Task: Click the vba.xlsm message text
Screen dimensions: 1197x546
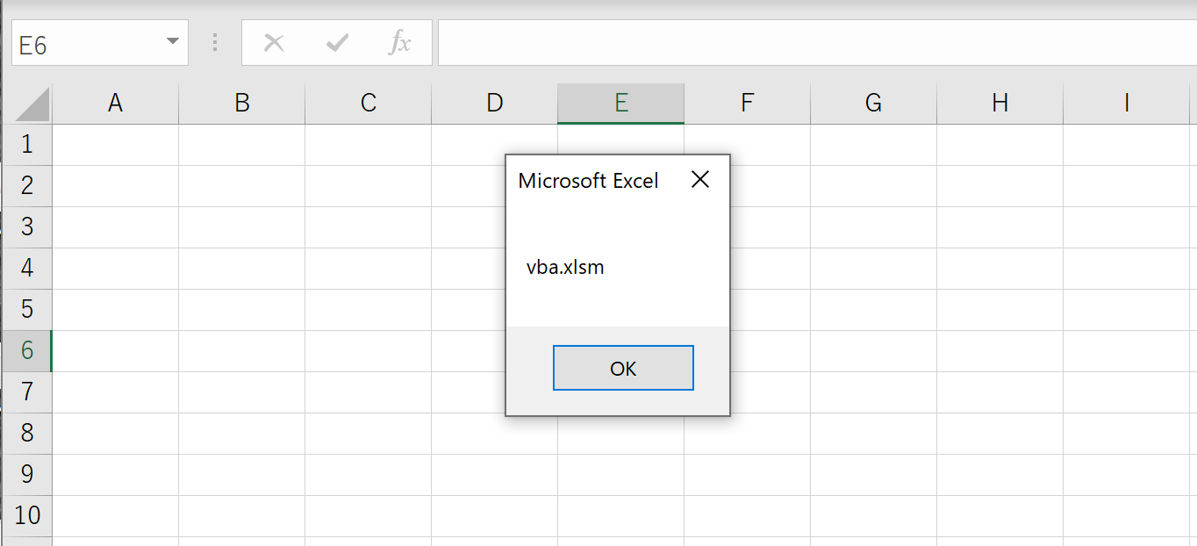Action: click(x=565, y=268)
